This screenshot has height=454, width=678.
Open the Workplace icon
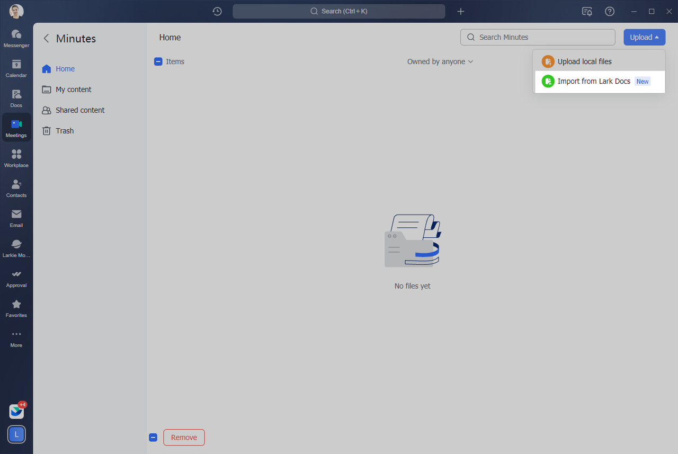tap(16, 158)
